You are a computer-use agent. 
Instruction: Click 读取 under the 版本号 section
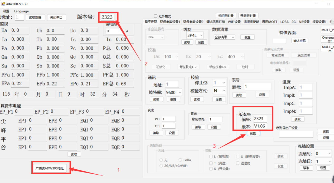click(x=253, y=134)
